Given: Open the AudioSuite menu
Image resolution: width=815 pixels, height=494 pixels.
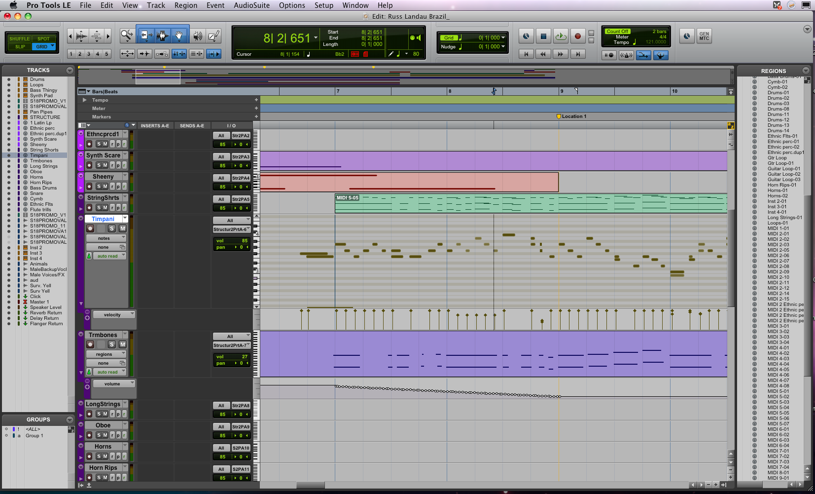Looking at the screenshot, I should [x=251, y=5].
